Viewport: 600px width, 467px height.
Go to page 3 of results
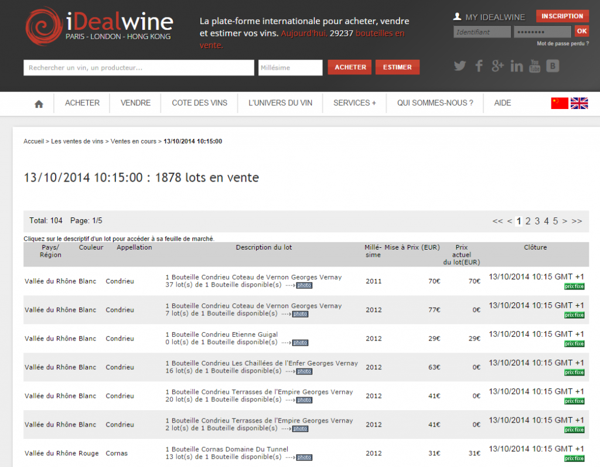[537, 221]
